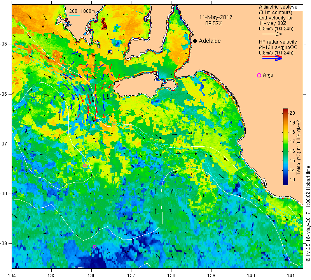Click the dark red hot spot in Spencer Gulf

[x=104, y=24]
